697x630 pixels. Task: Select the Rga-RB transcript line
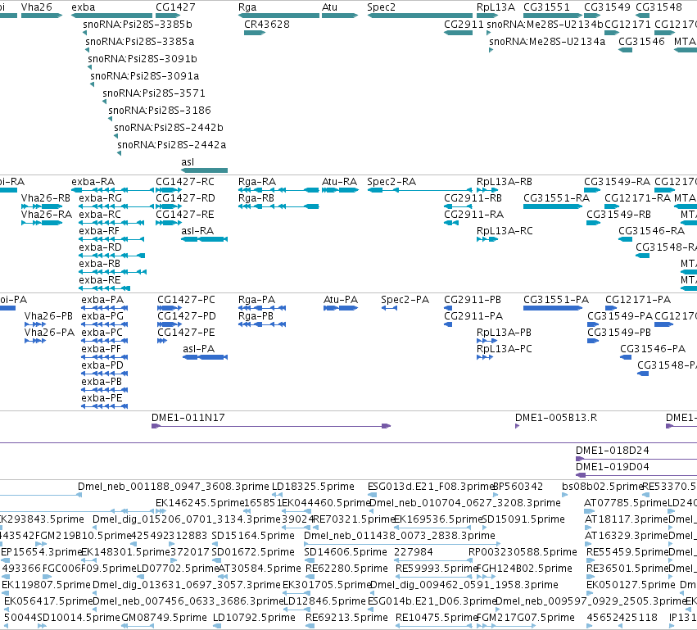pyautogui.click(x=278, y=206)
